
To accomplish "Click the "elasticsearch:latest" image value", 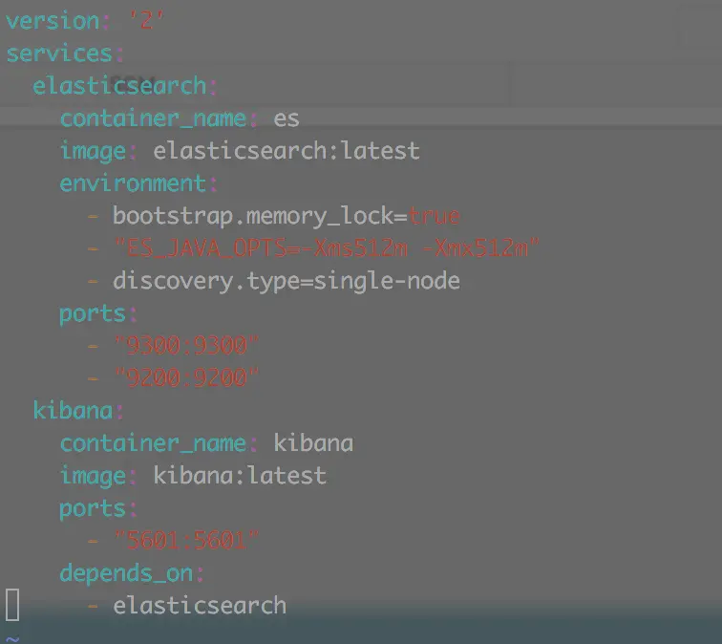I will [287, 151].
